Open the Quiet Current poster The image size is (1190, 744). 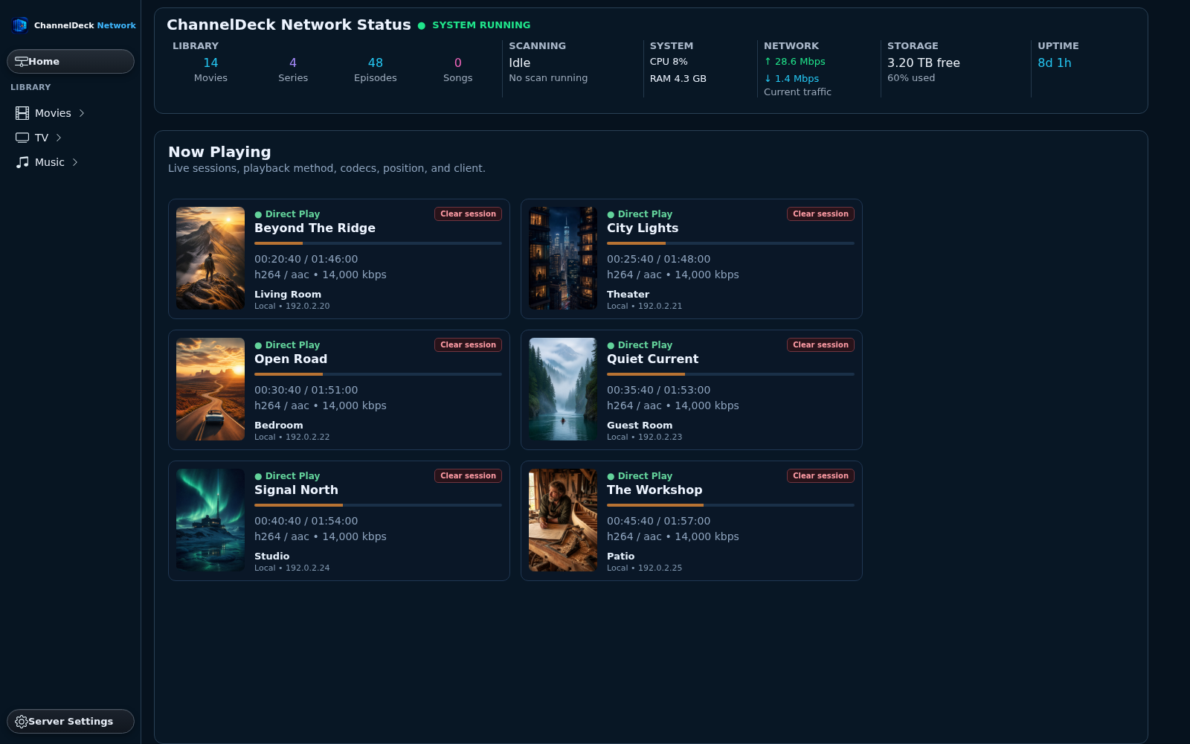563,389
